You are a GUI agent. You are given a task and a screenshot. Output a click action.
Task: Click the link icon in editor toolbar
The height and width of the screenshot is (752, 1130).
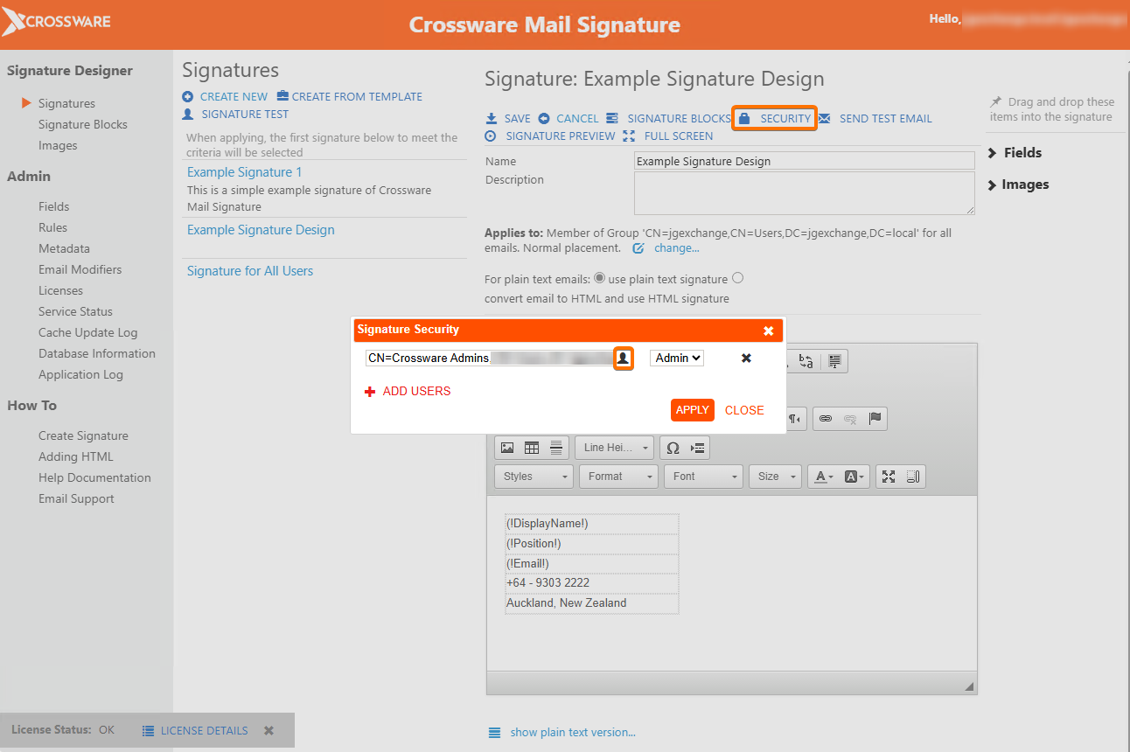pyautogui.click(x=825, y=419)
